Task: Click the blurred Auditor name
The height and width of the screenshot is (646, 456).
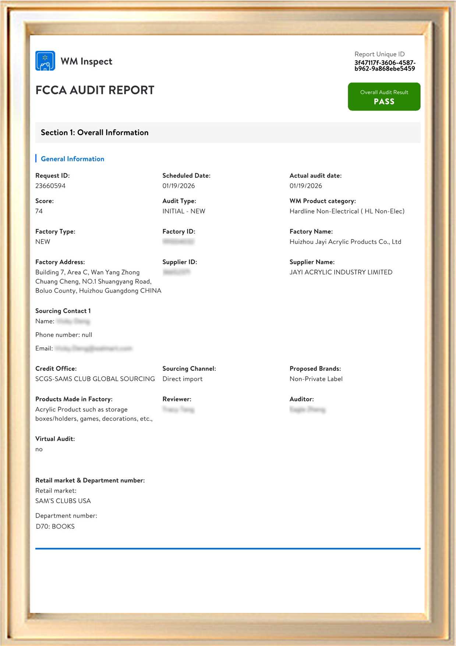Action: point(307,410)
